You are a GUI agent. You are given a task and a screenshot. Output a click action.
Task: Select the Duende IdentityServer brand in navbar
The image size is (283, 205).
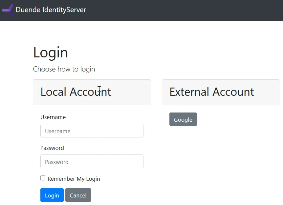point(51,10)
